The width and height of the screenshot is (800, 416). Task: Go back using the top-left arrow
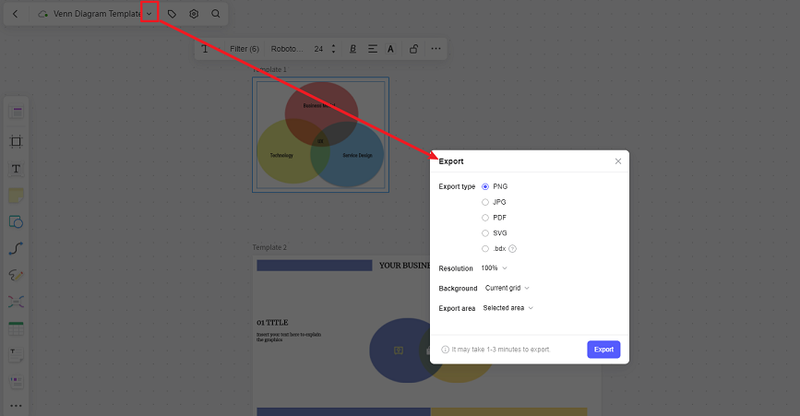[16, 14]
